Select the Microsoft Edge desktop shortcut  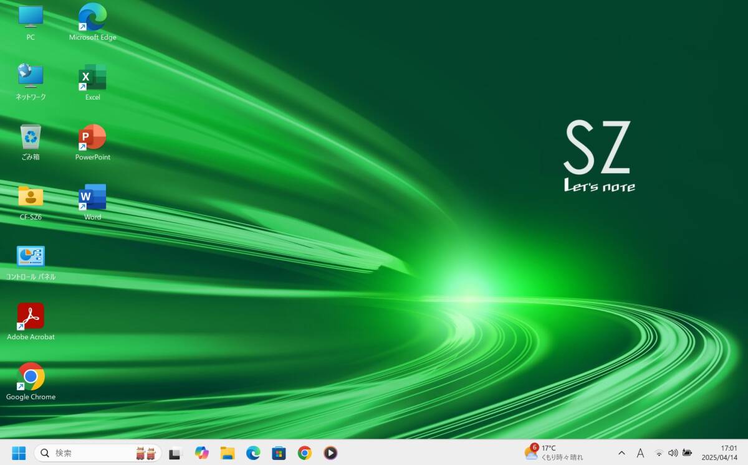[92, 17]
